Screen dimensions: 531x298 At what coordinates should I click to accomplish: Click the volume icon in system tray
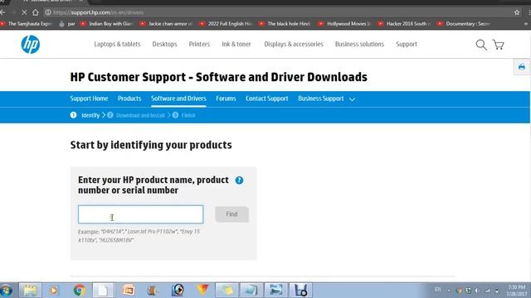pyautogui.click(x=477, y=291)
